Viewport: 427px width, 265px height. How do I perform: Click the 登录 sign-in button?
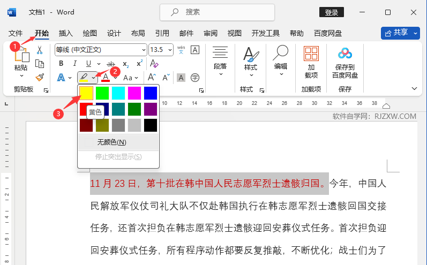tap(332, 12)
